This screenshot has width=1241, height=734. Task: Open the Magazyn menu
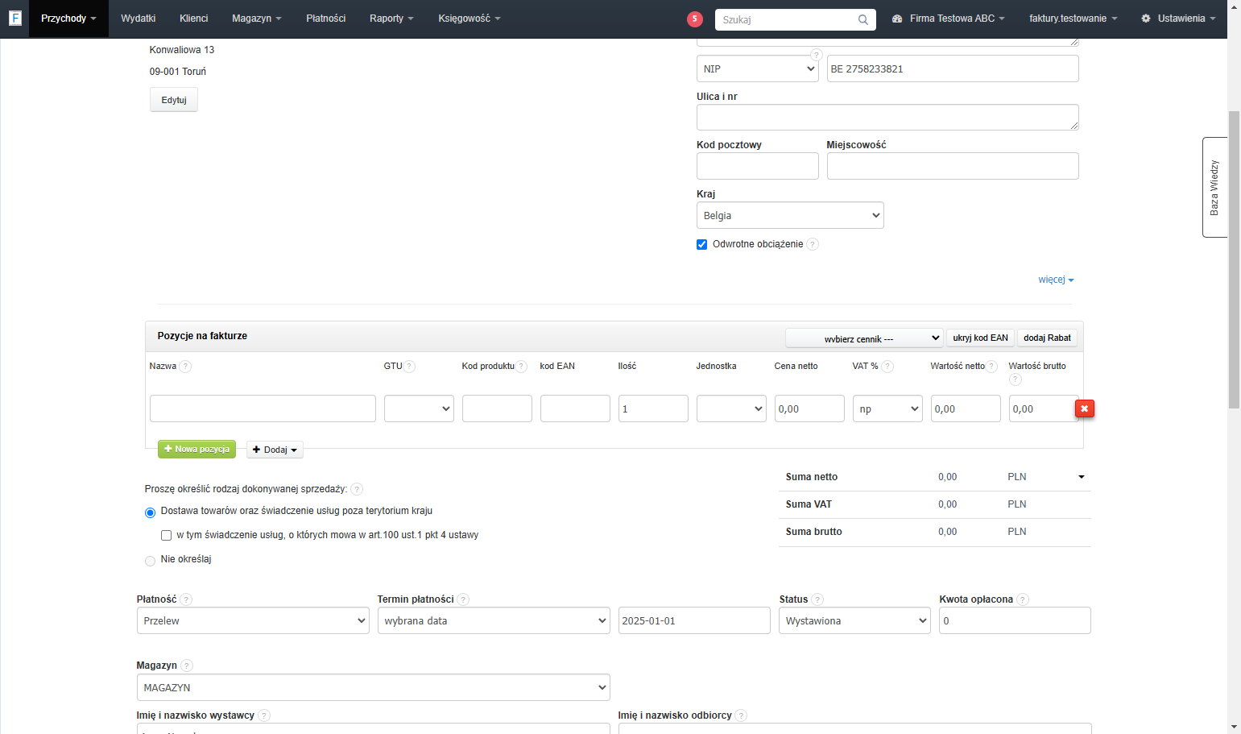pos(257,19)
